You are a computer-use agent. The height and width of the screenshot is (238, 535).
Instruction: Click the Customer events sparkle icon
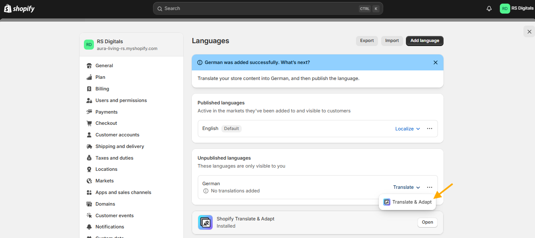pyautogui.click(x=89, y=216)
